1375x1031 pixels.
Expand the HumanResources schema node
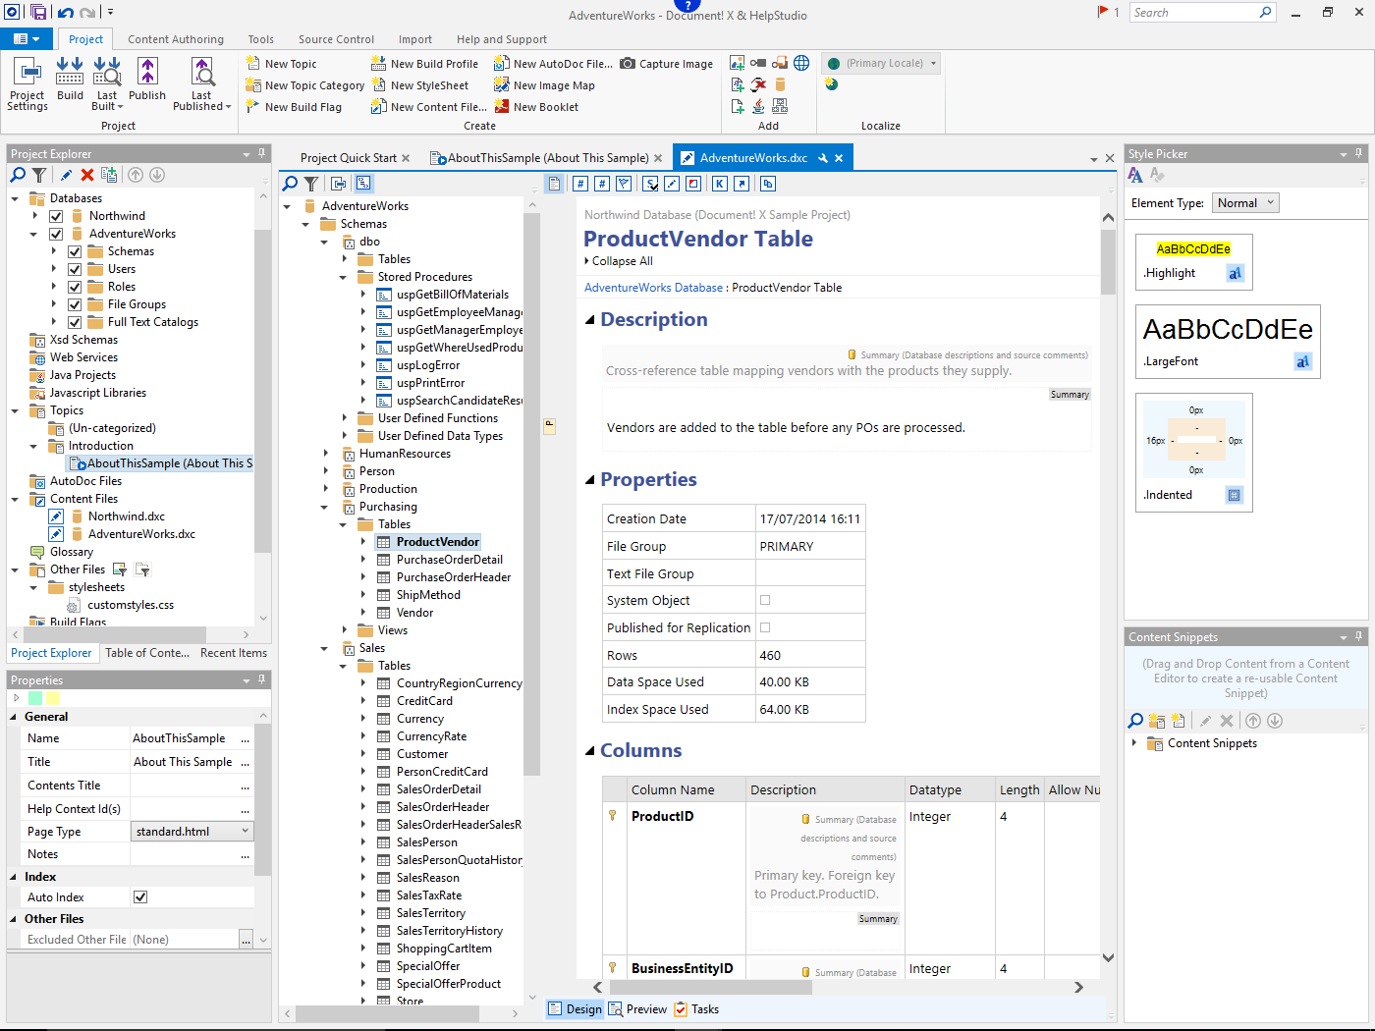click(326, 454)
